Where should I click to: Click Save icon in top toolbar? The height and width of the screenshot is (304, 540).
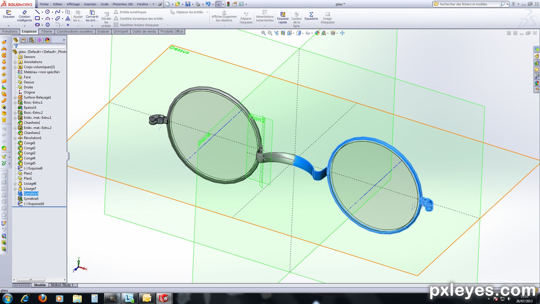point(188,4)
